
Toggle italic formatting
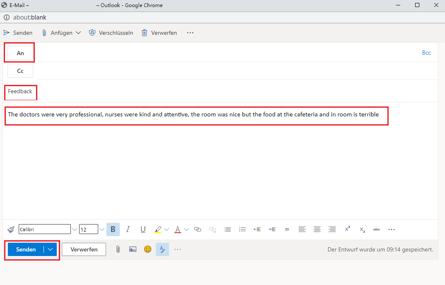[128, 229]
